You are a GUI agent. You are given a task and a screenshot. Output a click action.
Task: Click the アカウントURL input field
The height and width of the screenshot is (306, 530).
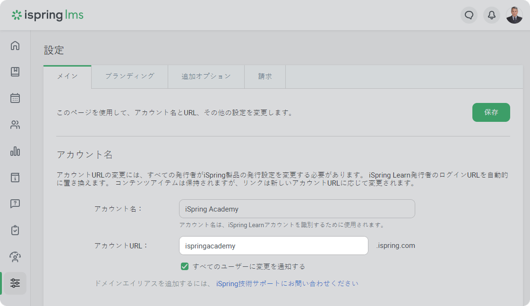click(274, 246)
